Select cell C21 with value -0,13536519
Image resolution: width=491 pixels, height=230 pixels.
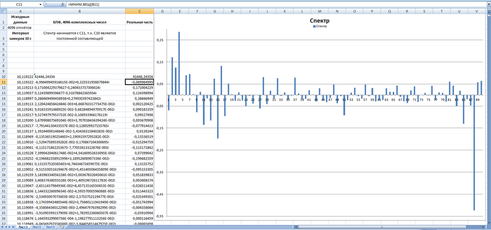click(140, 136)
